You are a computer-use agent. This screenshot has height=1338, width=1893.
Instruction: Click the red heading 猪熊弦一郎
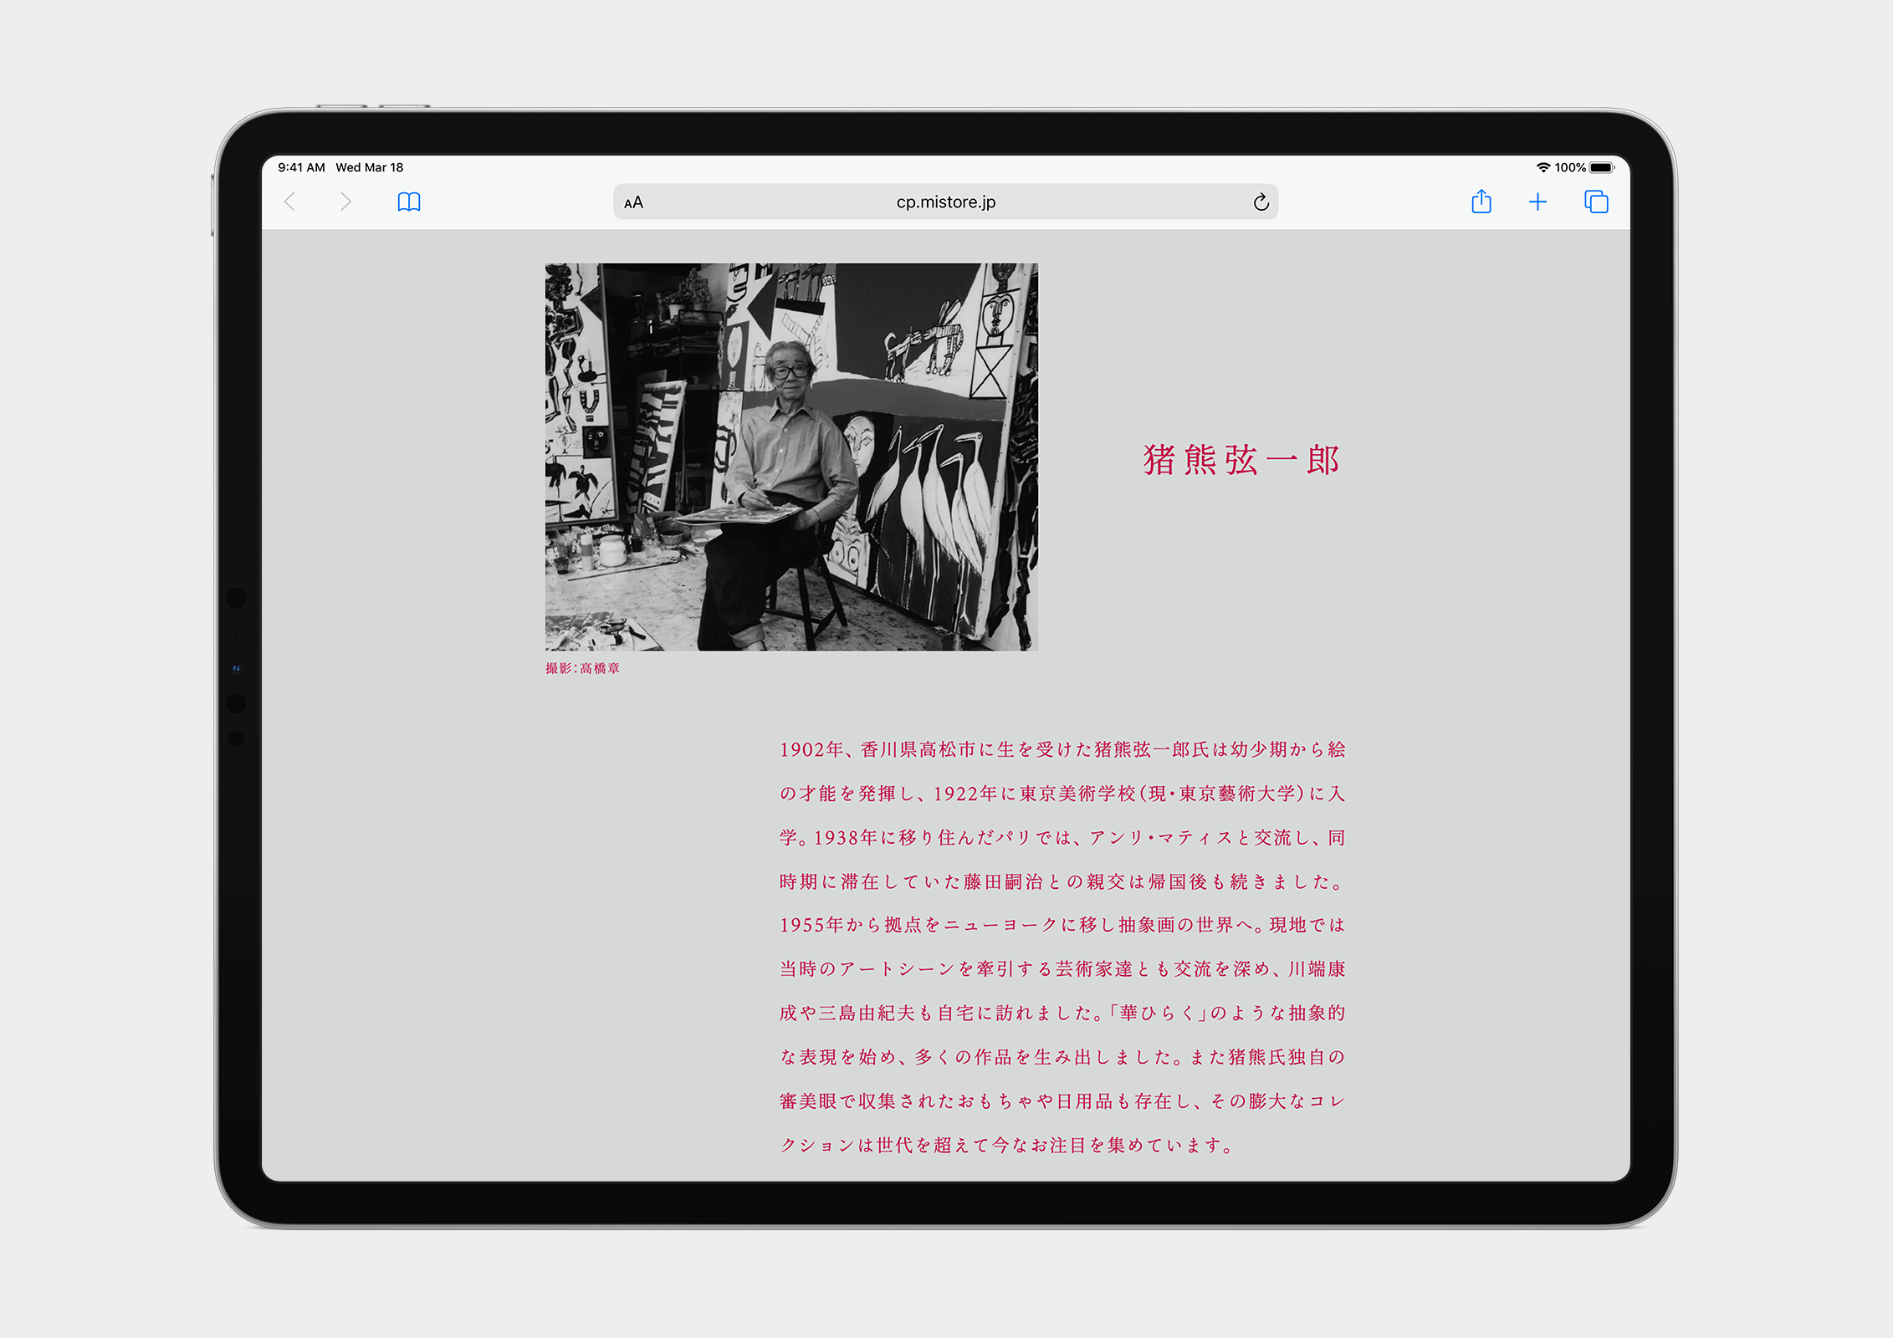click(x=1241, y=460)
